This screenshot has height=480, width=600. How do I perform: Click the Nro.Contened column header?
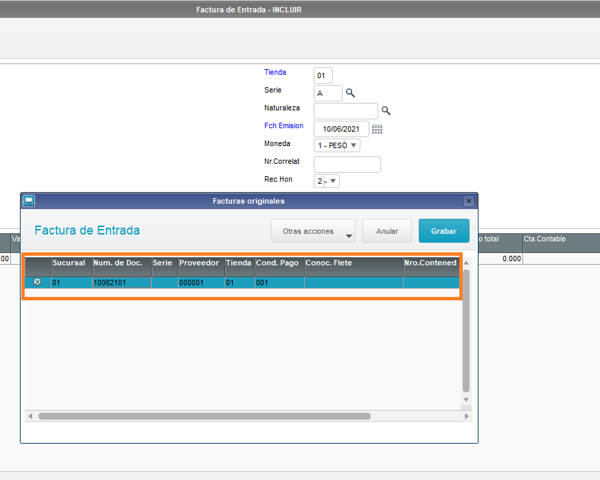coord(431,267)
